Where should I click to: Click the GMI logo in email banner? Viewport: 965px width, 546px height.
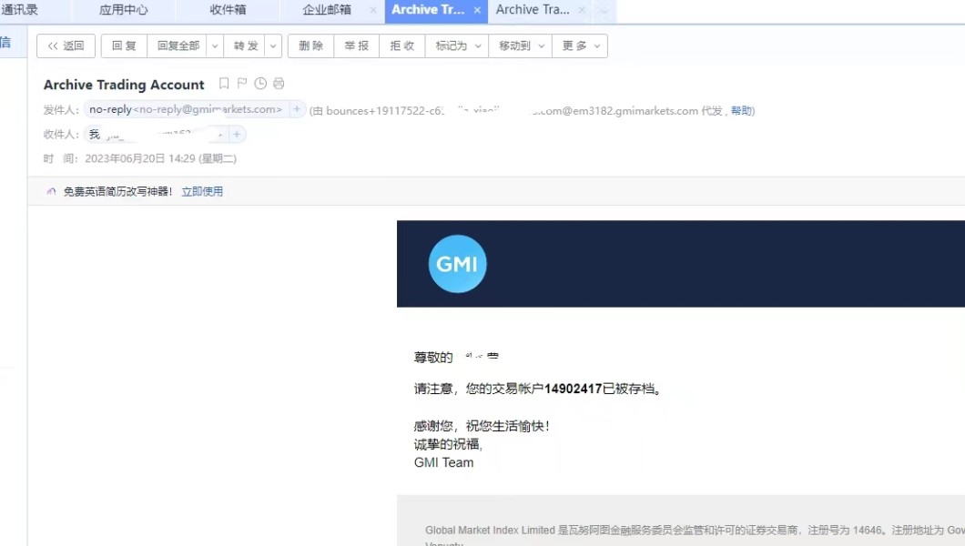(457, 264)
